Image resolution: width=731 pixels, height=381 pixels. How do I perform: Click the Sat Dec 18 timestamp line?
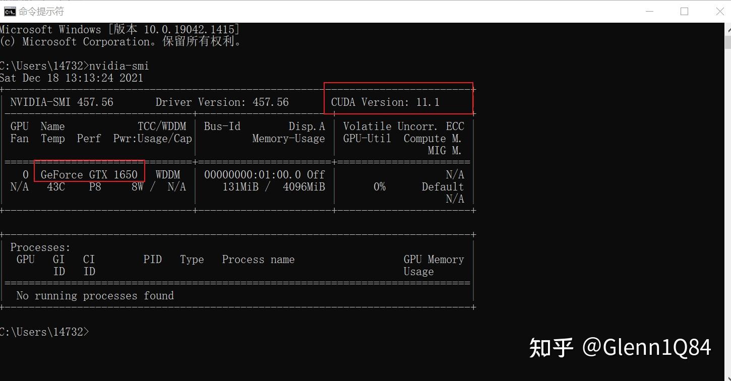pos(72,78)
